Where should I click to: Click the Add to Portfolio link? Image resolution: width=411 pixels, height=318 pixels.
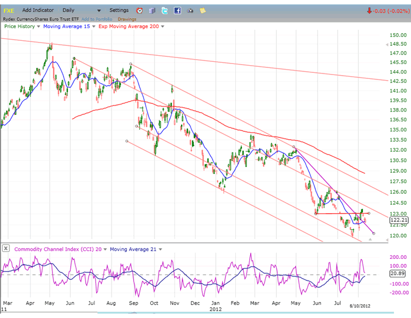[98, 19]
